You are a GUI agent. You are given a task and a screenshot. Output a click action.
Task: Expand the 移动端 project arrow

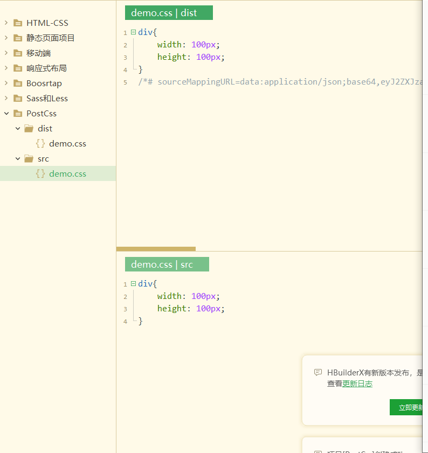tap(6, 53)
